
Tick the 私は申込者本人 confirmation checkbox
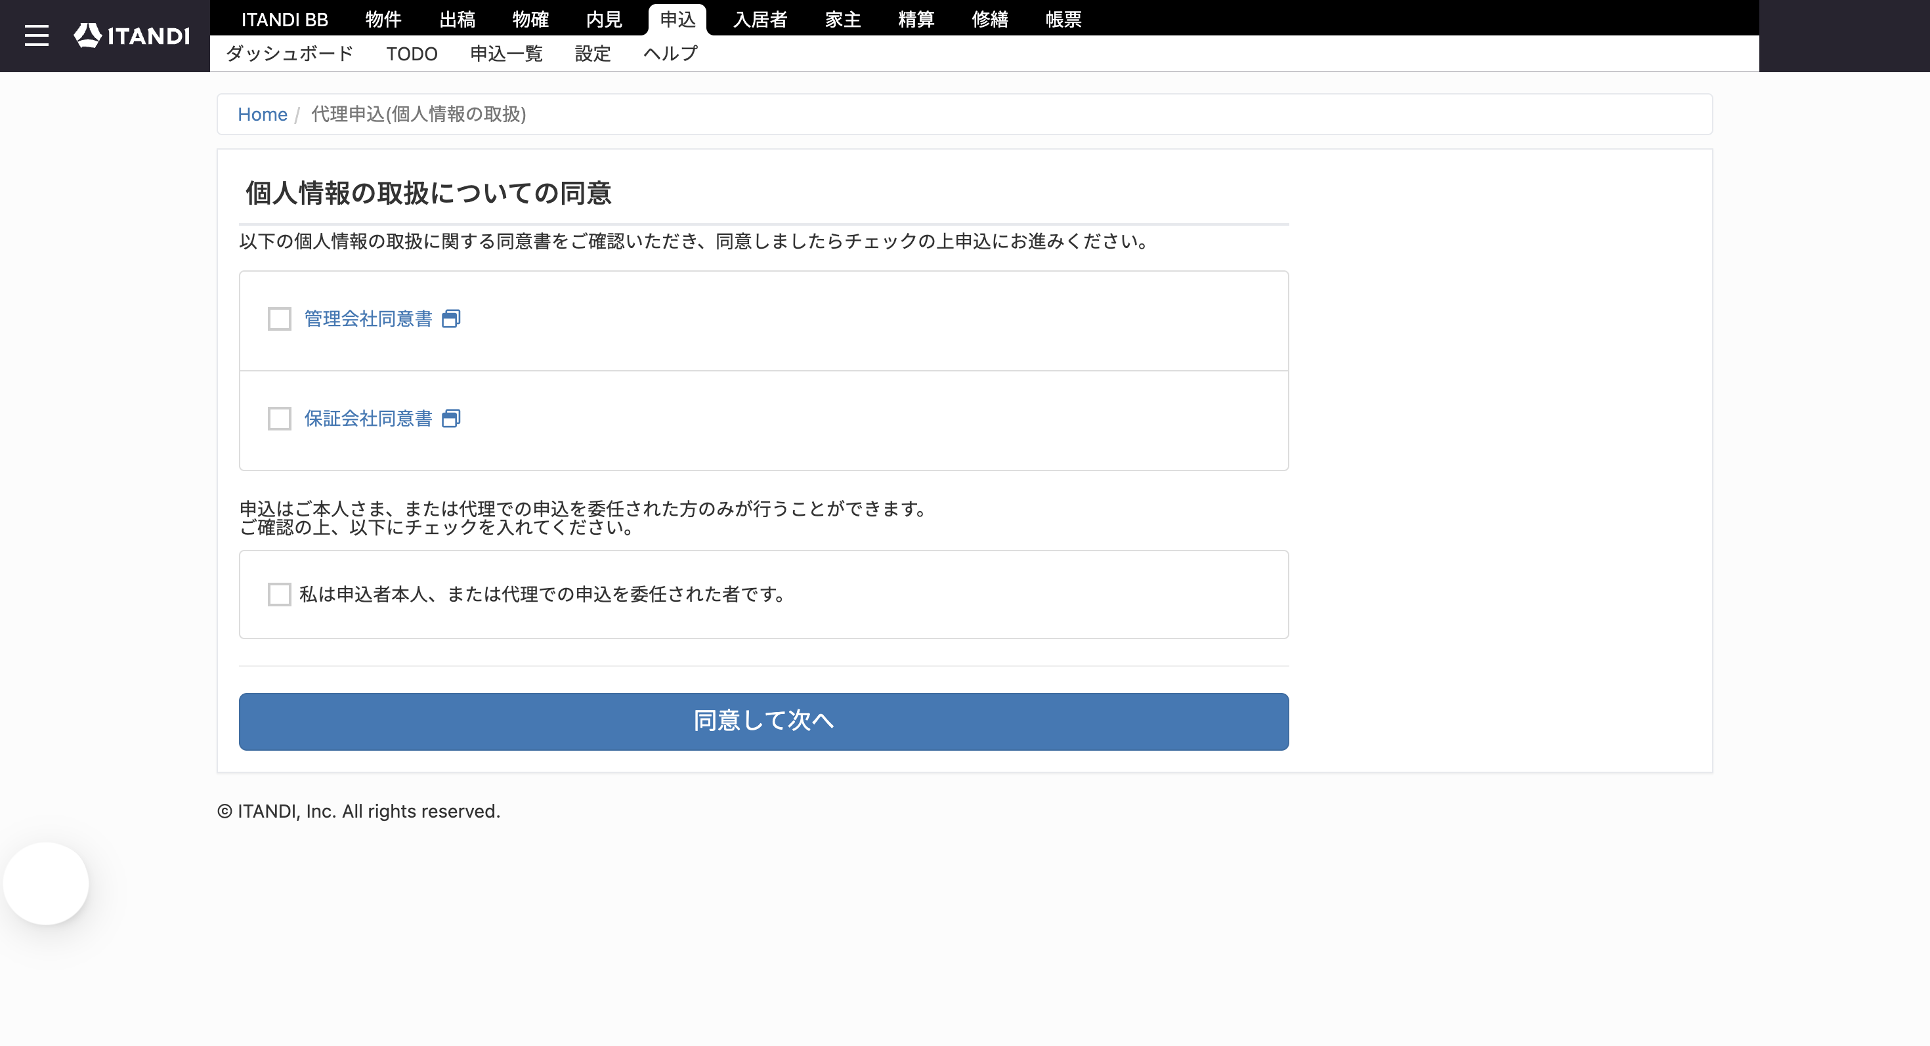tap(280, 595)
